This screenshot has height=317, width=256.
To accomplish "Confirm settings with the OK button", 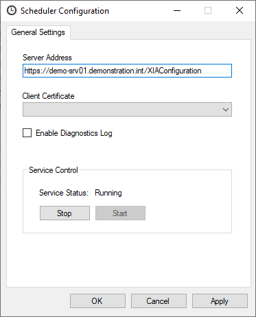I will [97, 301].
